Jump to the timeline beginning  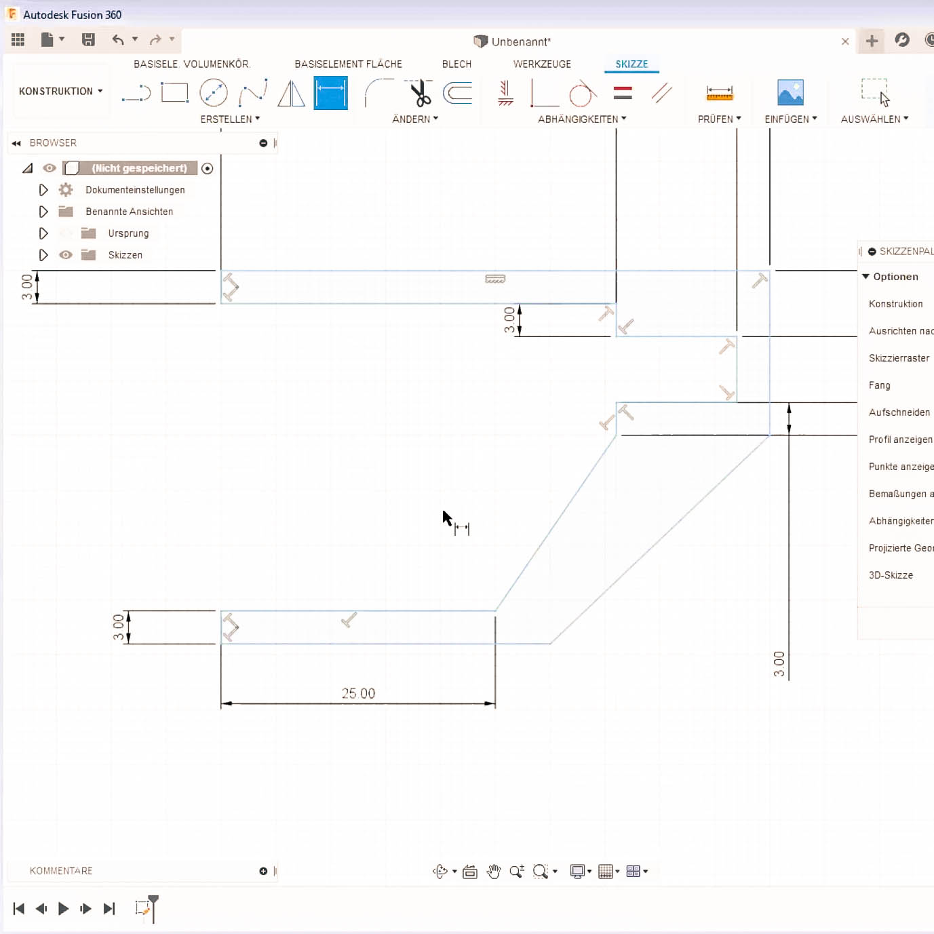pyautogui.click(x=19, y=908)
